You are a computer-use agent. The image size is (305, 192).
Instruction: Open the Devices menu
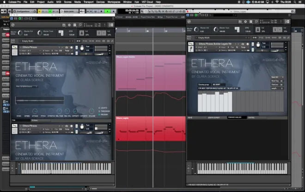pyautogui.click(x=100, y=2)
